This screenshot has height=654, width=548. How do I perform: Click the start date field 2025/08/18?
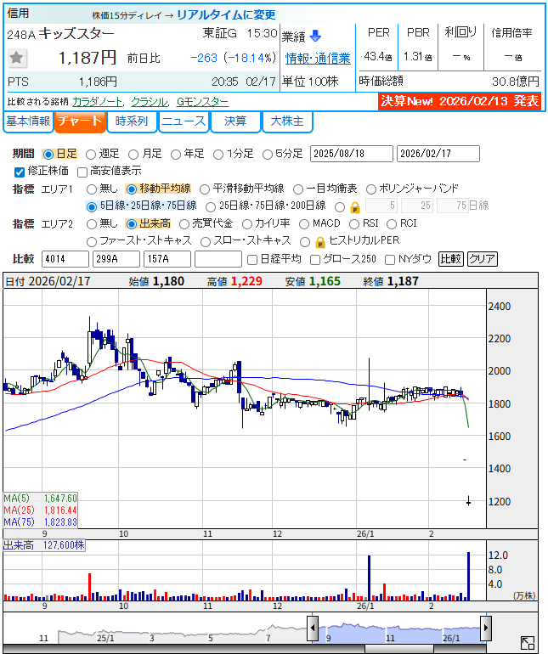[351, 154]
